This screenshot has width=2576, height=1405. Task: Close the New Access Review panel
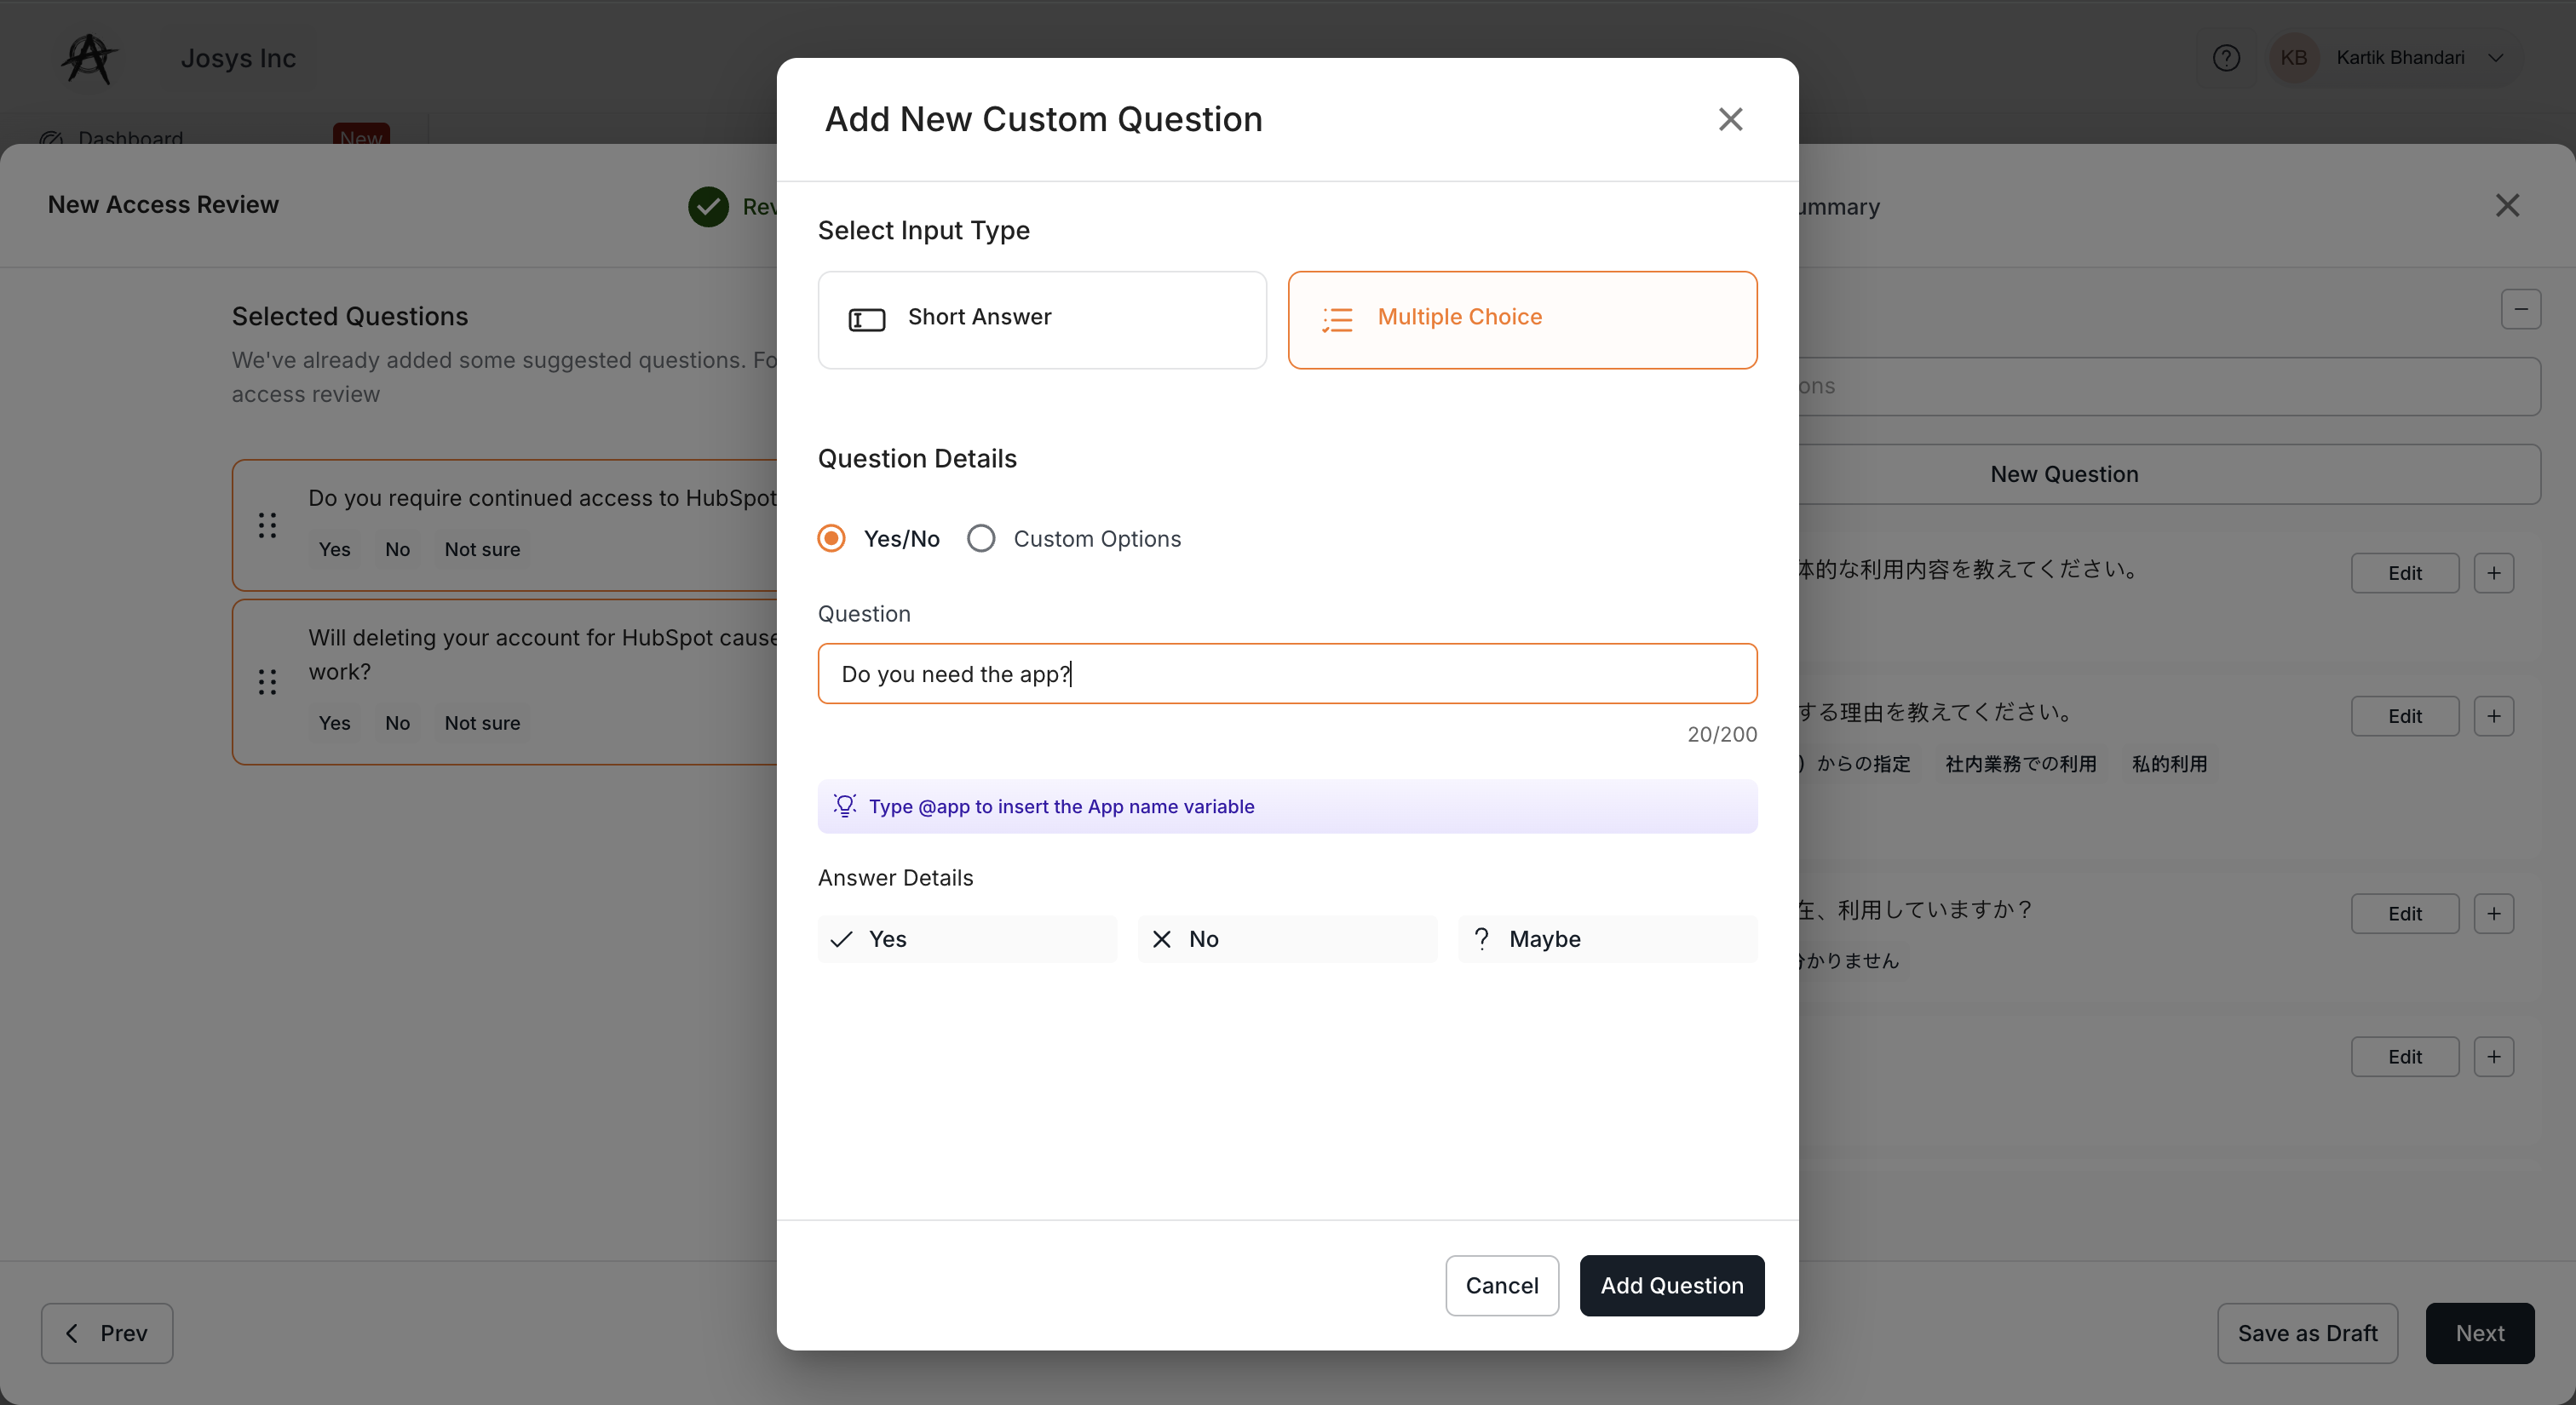[2507, 206]
